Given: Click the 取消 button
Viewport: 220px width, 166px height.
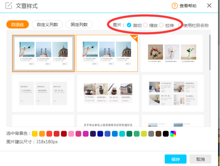Looking at the screenshot, I should click(201, 159).
